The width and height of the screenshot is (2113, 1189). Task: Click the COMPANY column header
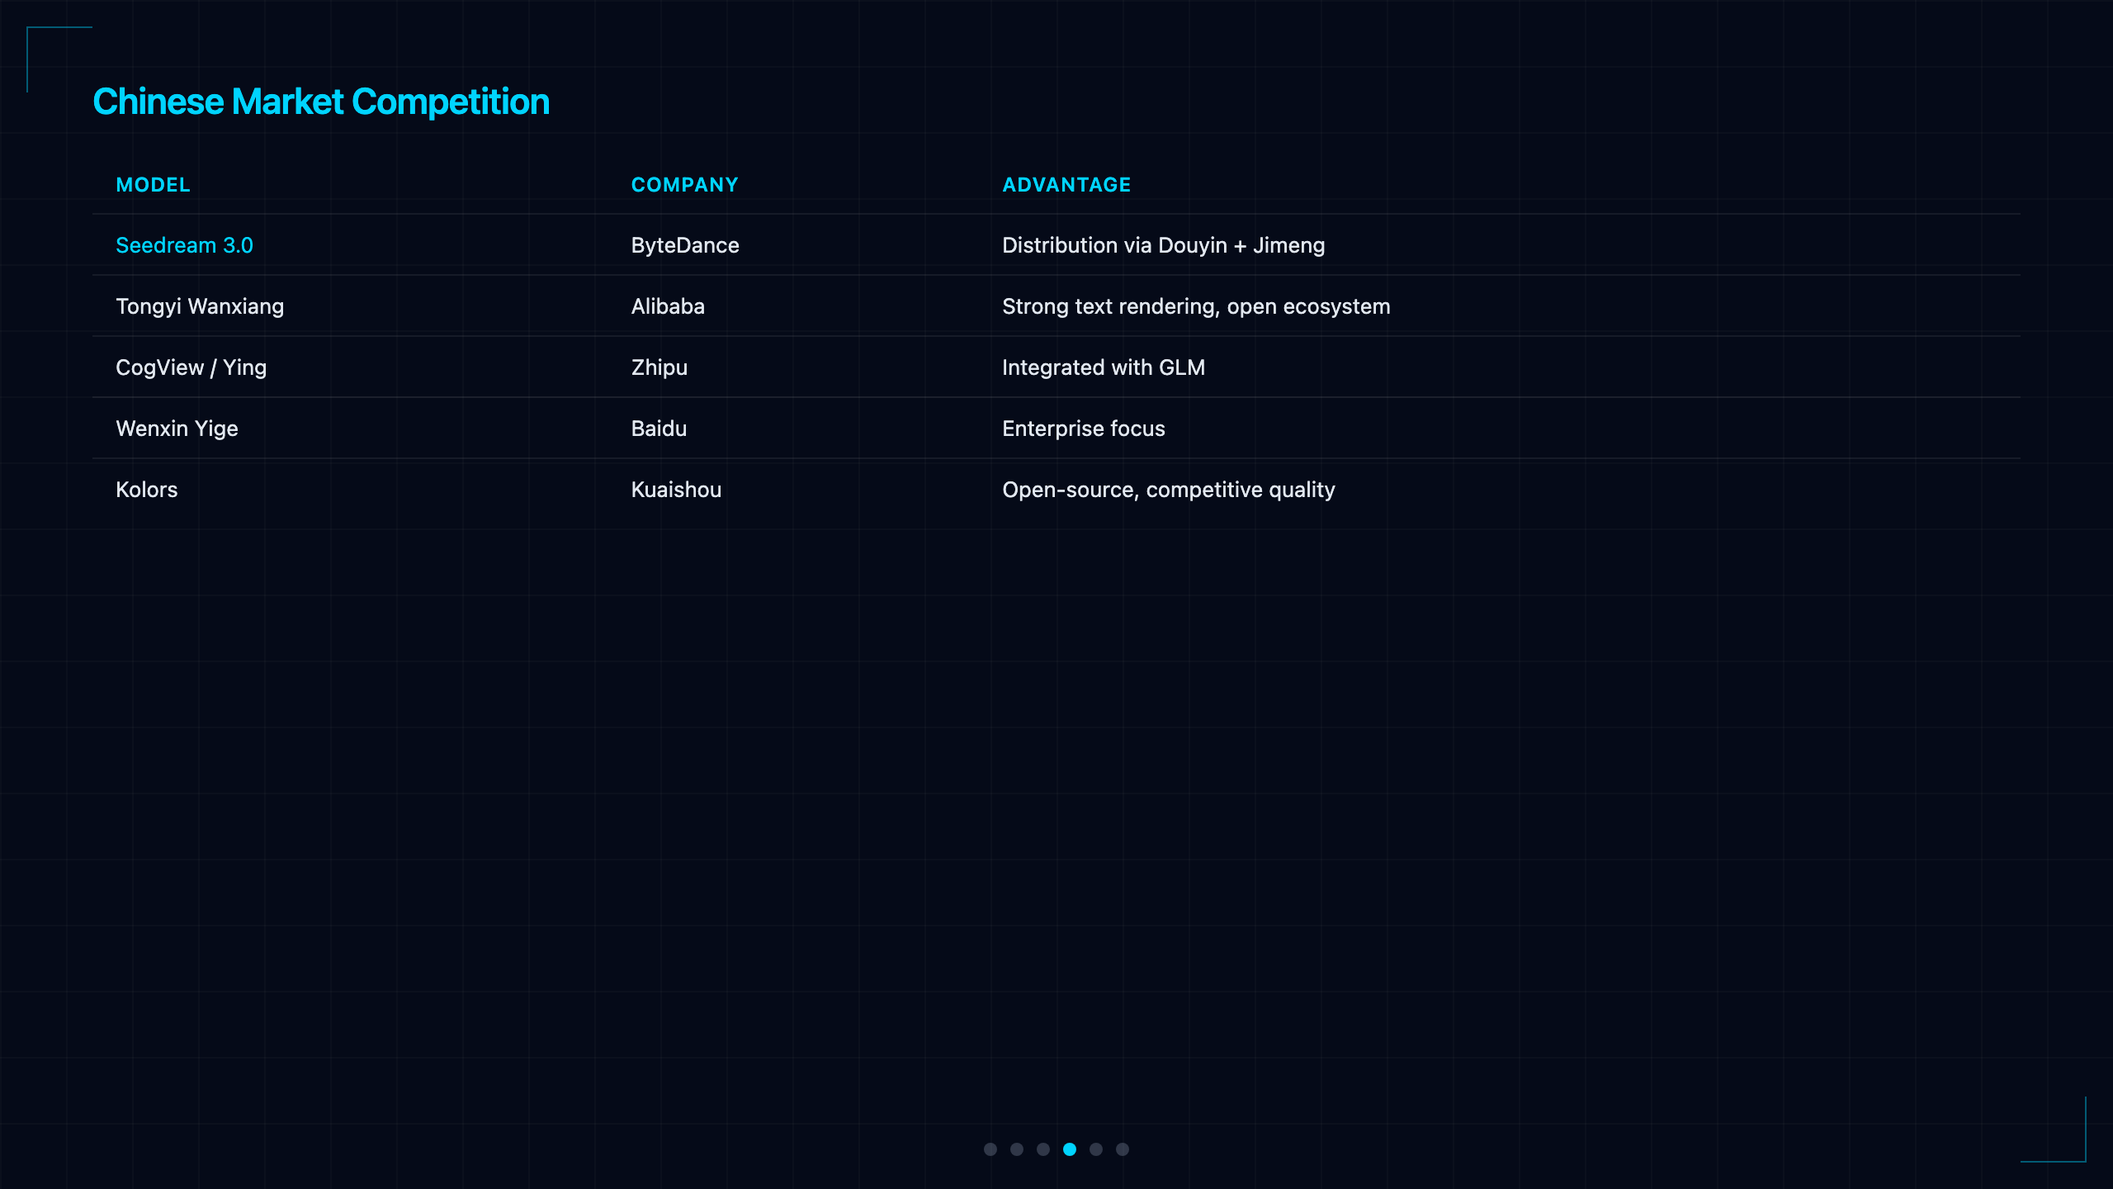[x=685, y=185]
